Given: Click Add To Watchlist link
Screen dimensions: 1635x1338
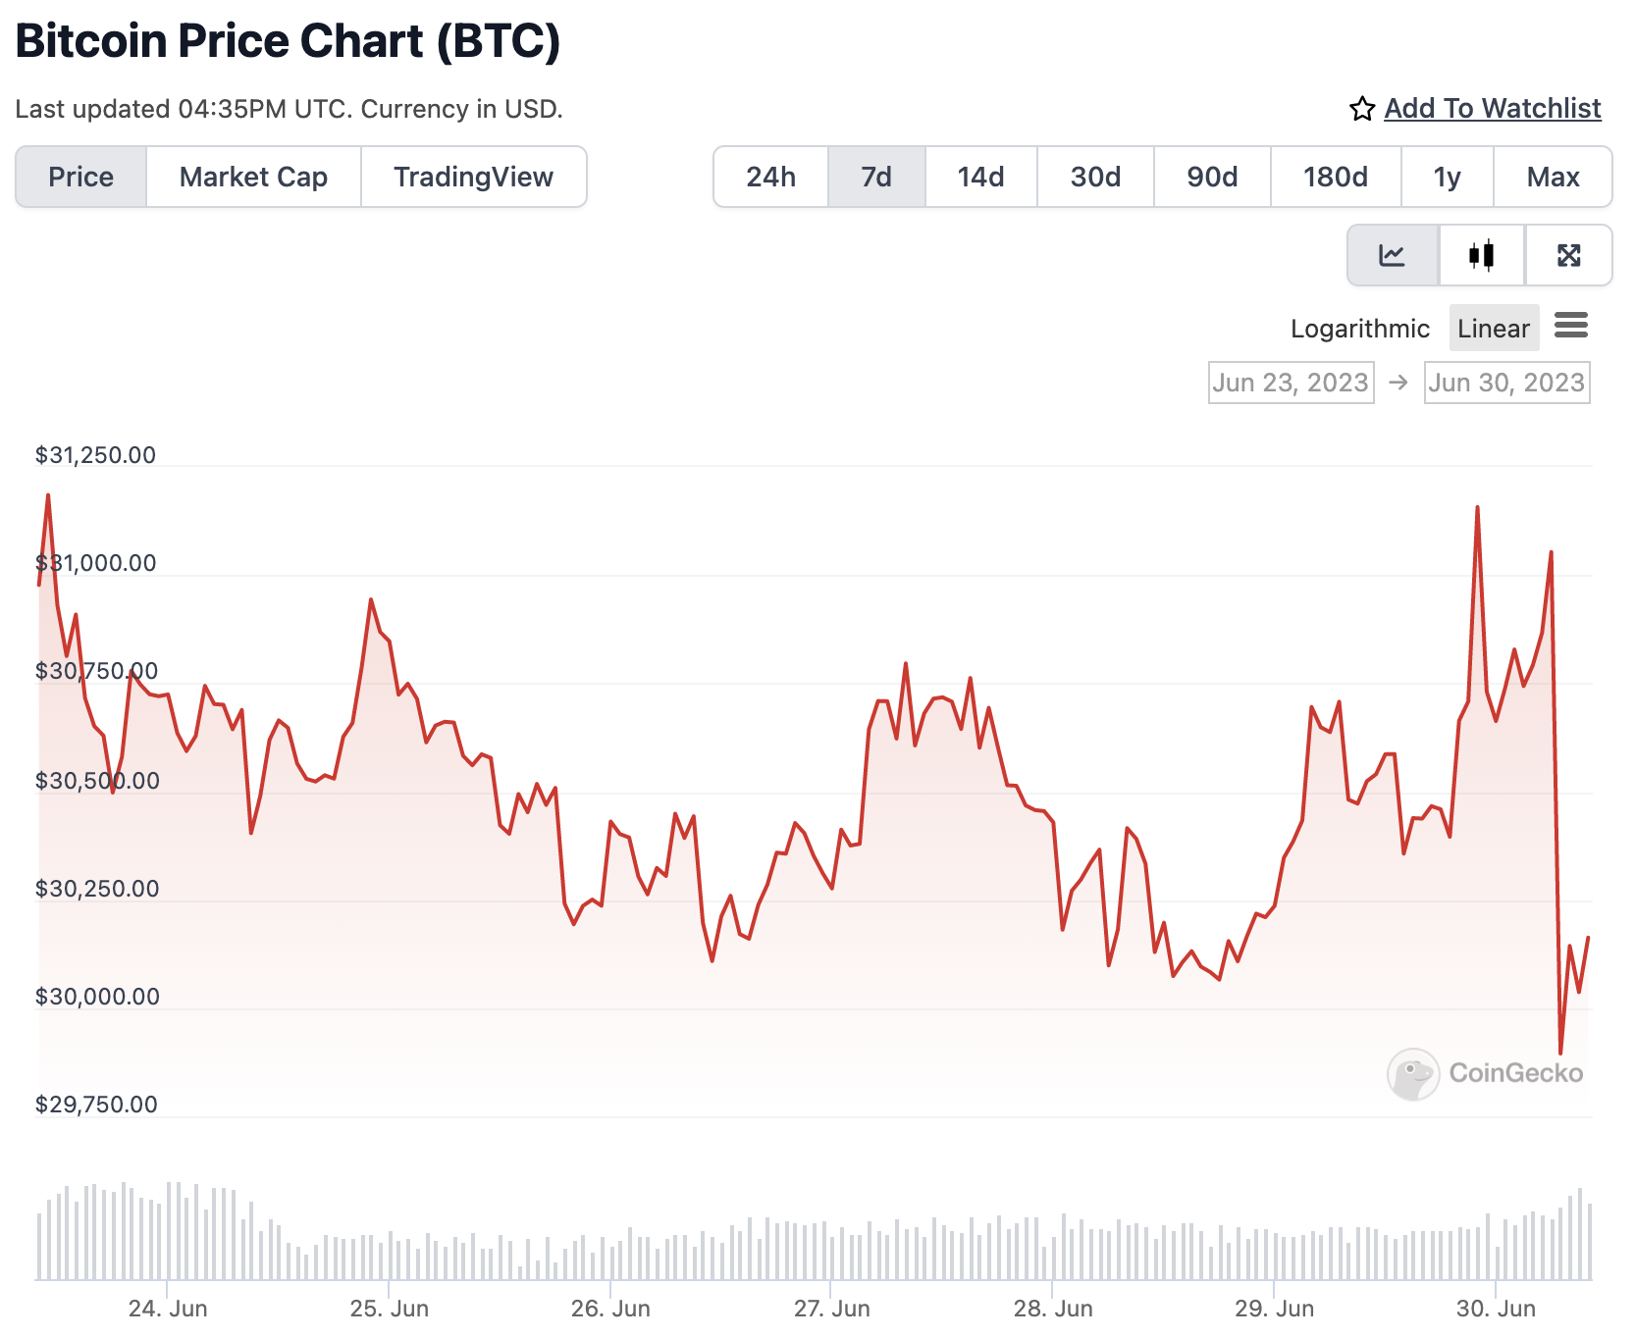Looking at the screenshot, I should 1492,108.
